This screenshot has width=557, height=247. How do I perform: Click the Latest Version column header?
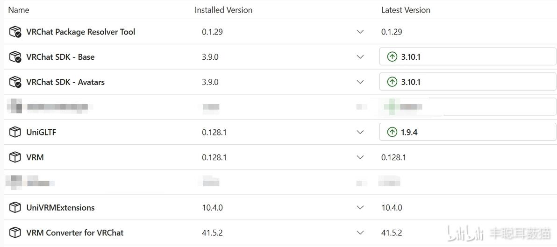[406, 10]
